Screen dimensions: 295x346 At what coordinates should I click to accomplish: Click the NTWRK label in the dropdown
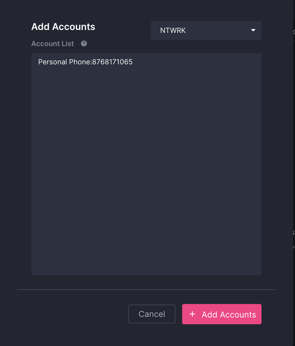tap(173, 31)
